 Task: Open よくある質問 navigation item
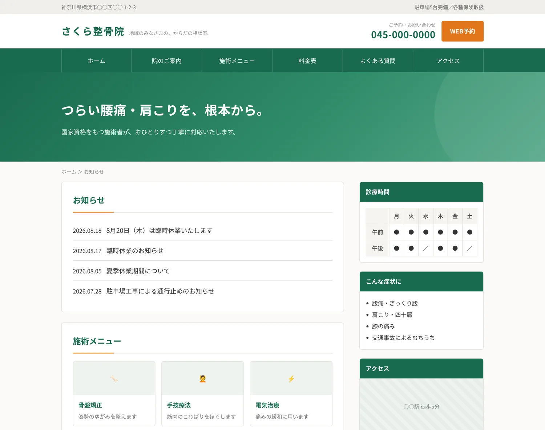pos(378,61)
